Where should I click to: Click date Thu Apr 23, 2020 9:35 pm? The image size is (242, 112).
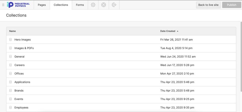click(x=177, y=107)
